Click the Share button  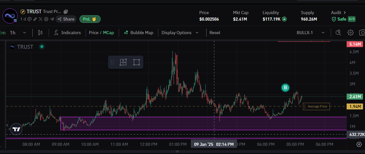point(66,19)
